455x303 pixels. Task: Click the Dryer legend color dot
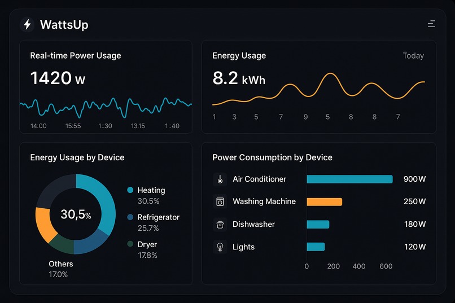(x=130, y=244)
